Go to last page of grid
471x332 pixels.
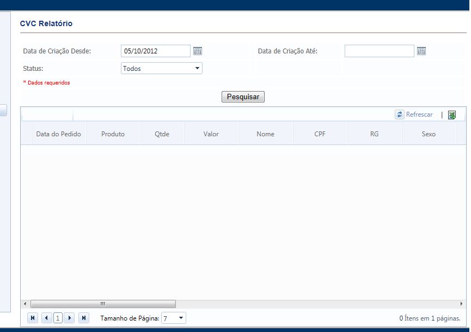click(x=84, y=318)
